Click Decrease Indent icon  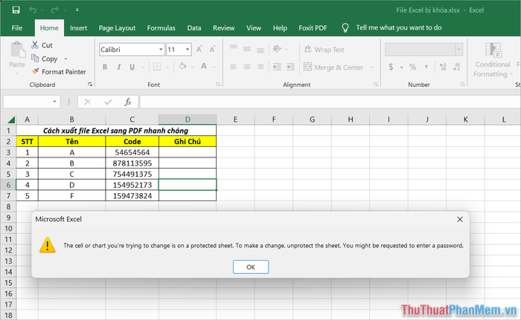(277, 67)
